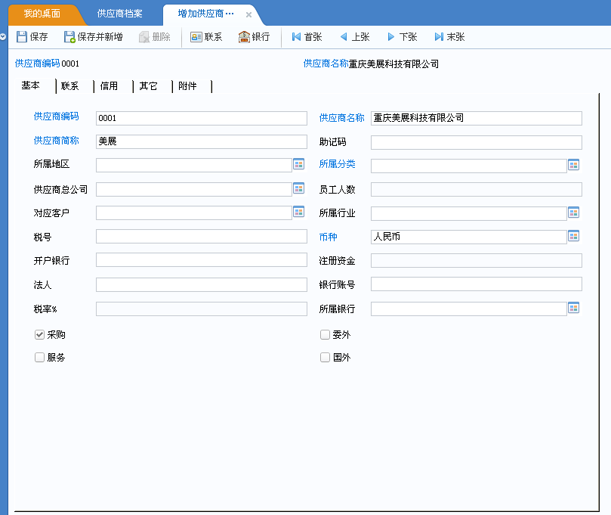611x515 pixels.
Task: Enable the 委外 checkbox
Action: tap(325, 334)
